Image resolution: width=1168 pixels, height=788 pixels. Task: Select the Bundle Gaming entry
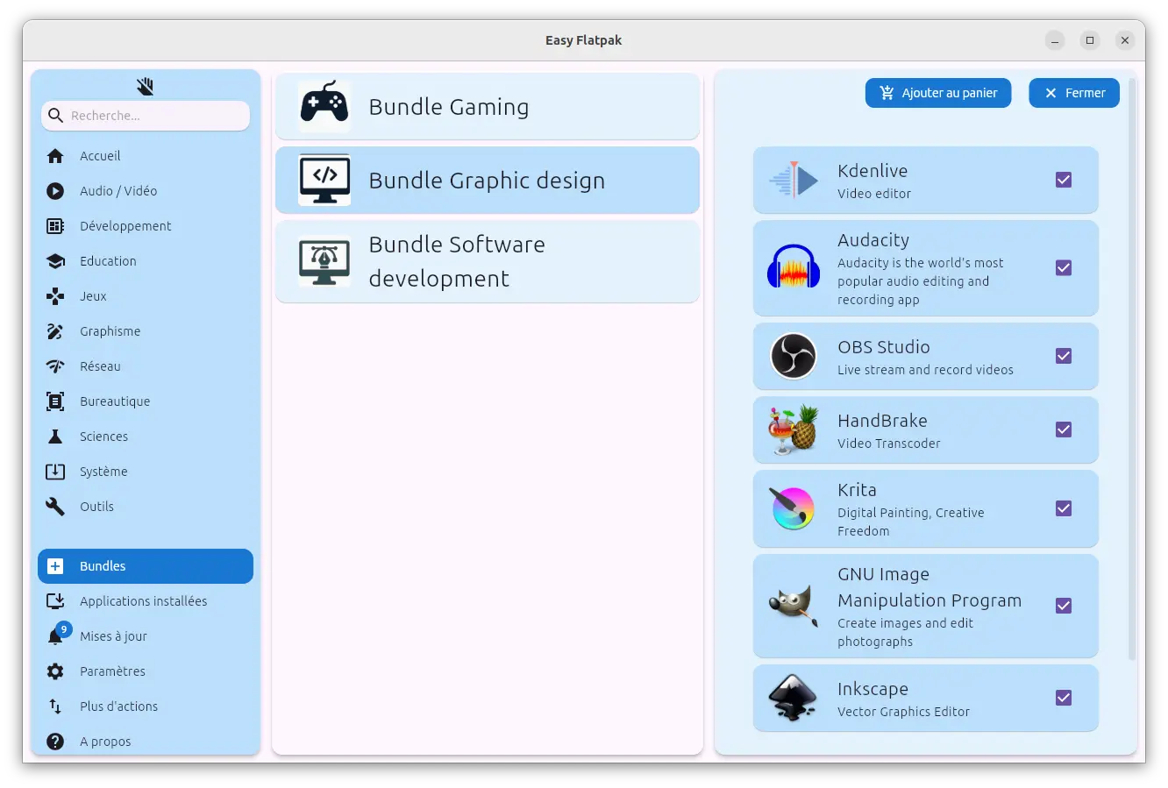pyautogui.click(x=488, y=107)
